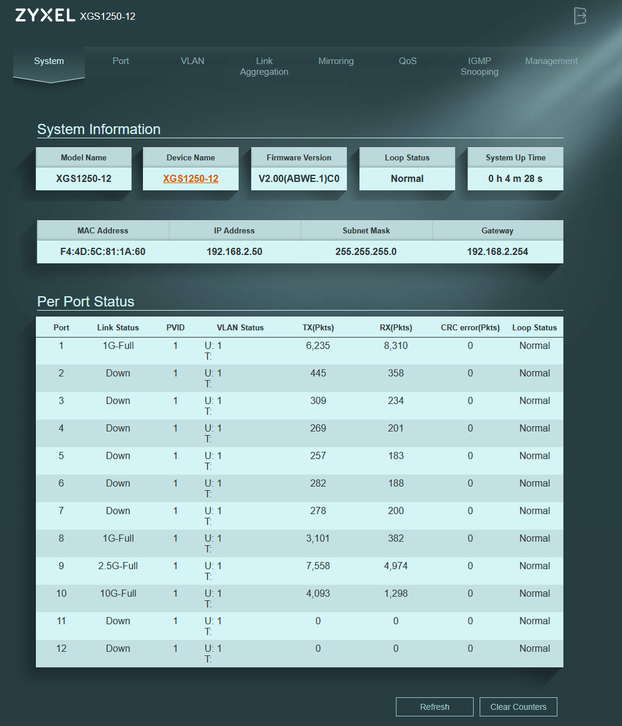
Task: Click the CRC error(Pkts) column header
Action: (470, 327)
